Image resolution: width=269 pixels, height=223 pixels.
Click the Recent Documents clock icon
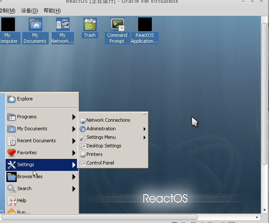pos(12,141)
